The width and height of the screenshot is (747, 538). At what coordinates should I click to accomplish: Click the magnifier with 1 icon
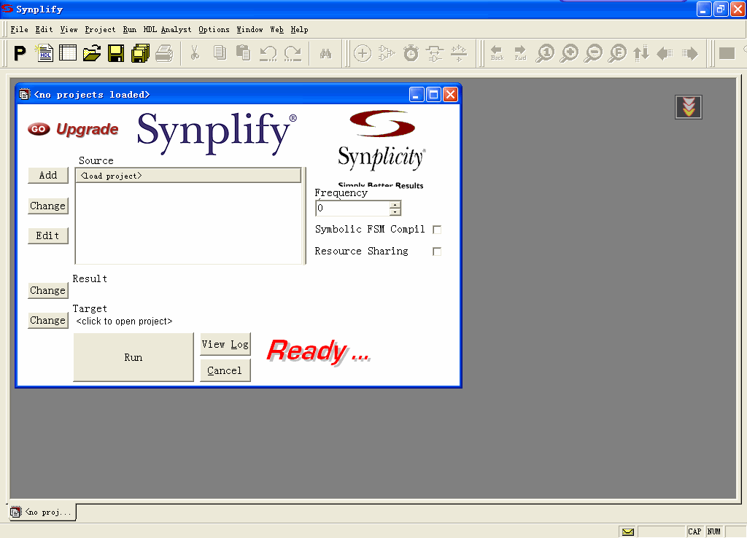point(545,53)
